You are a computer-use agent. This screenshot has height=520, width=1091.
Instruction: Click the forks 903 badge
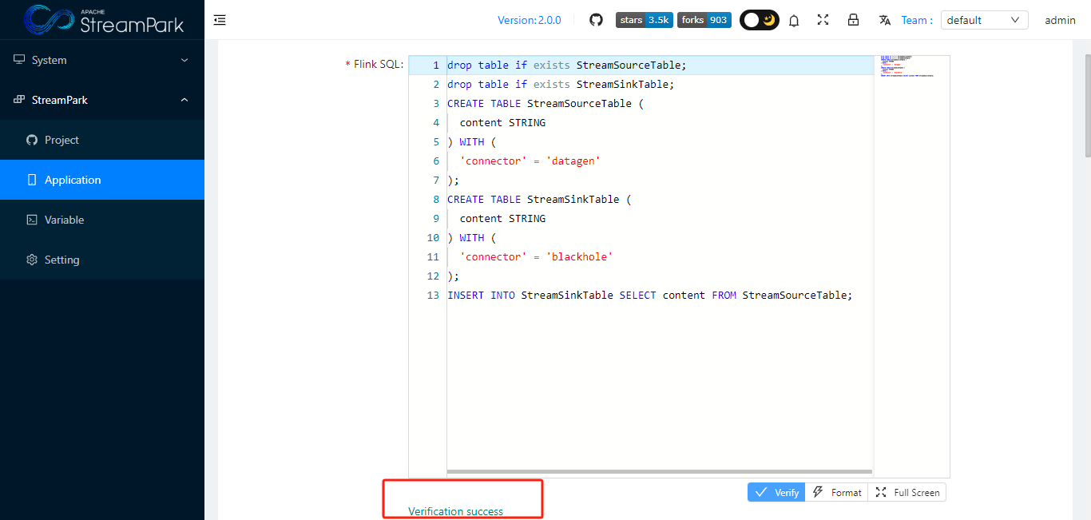(x=704, y=20)
